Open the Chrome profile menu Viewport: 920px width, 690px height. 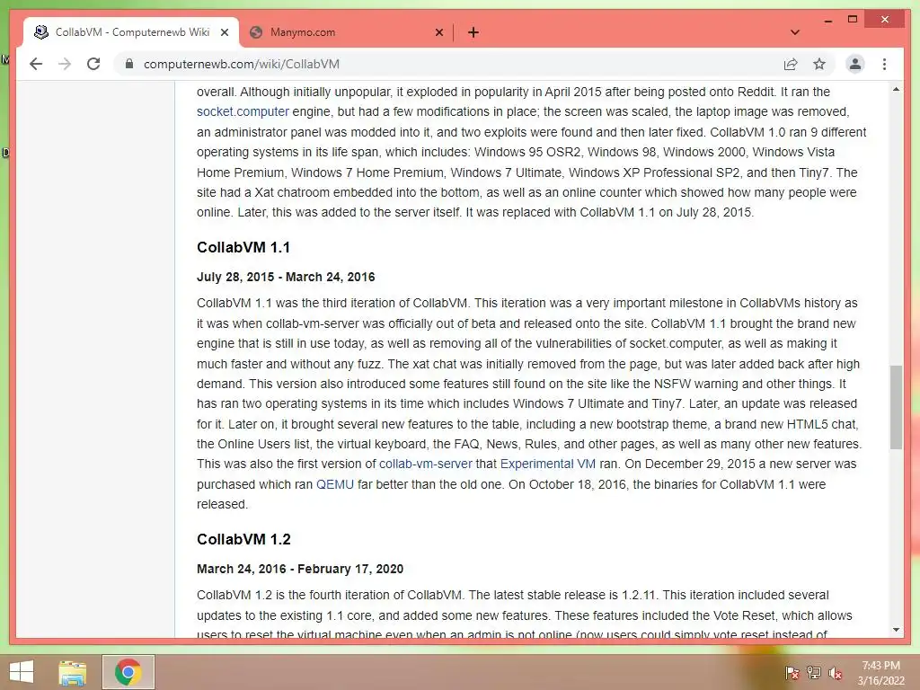click(855, 64)
